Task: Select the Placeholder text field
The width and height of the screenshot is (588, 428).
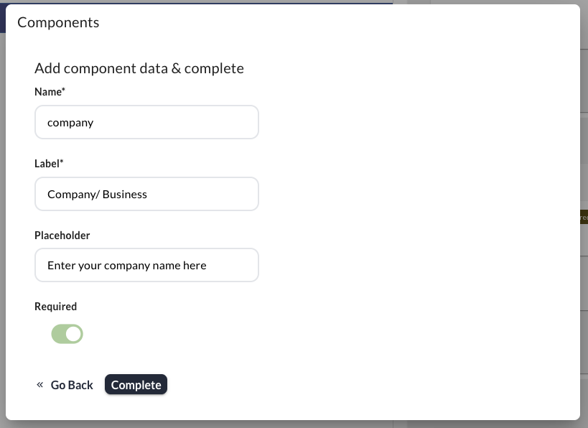Action: 146,265
